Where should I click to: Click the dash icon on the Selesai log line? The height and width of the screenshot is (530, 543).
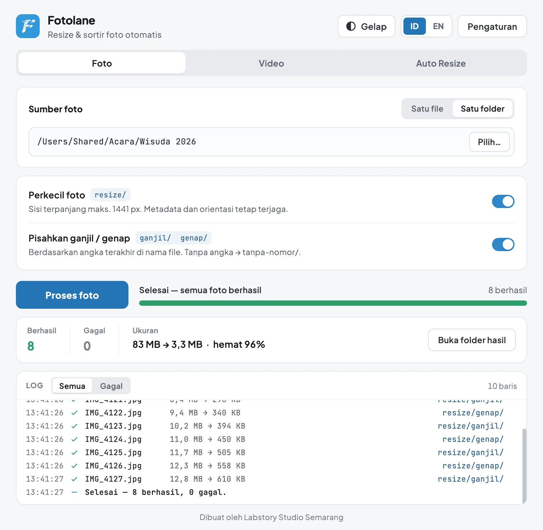click(74, 492)
